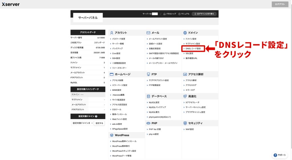Open エラーログ

point(190,90)
